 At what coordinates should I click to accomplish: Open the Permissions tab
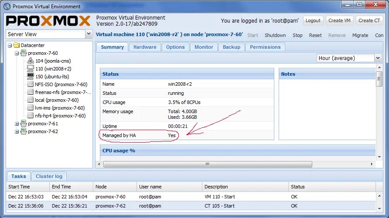[x=265, y=47]
